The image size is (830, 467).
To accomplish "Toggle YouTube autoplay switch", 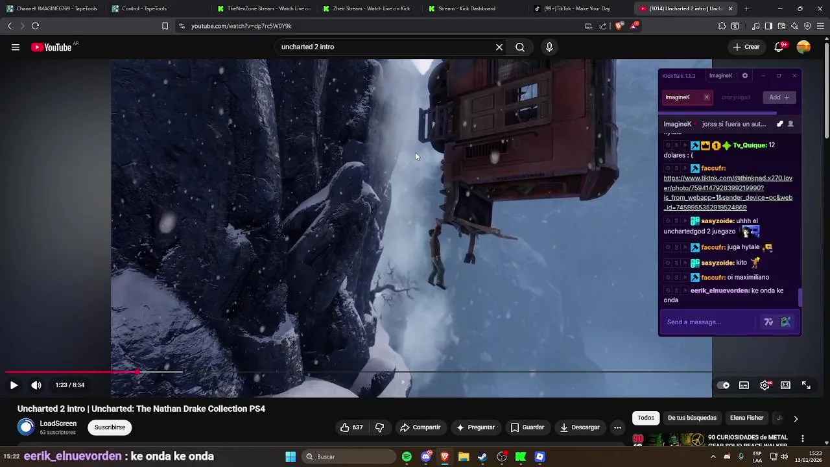I will [x=723, y=385].
